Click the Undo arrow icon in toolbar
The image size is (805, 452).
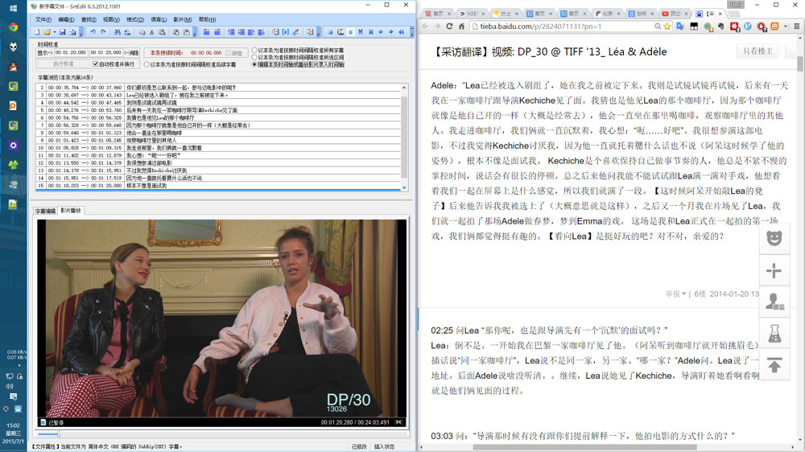click(x=93, y=32)
